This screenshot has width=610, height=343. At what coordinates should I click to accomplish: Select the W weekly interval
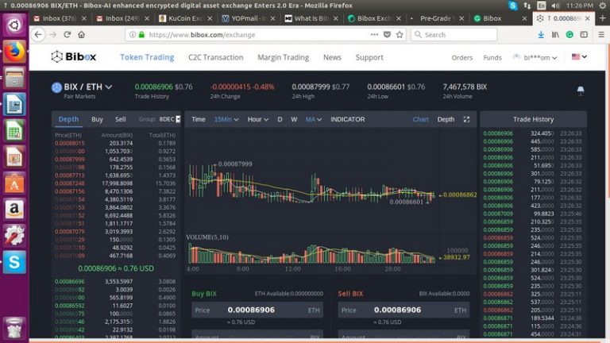coord(294,119)
